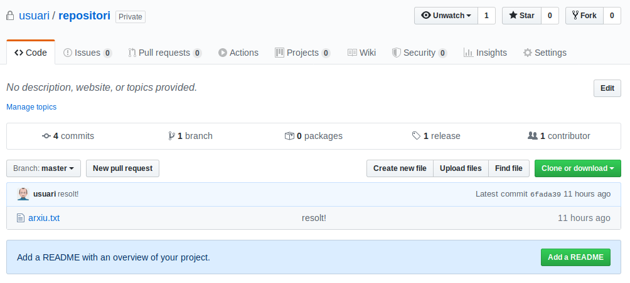This screenshot has width=630, height=283.
Task: Click the private repository lock icon
Action: pos(11,16)
